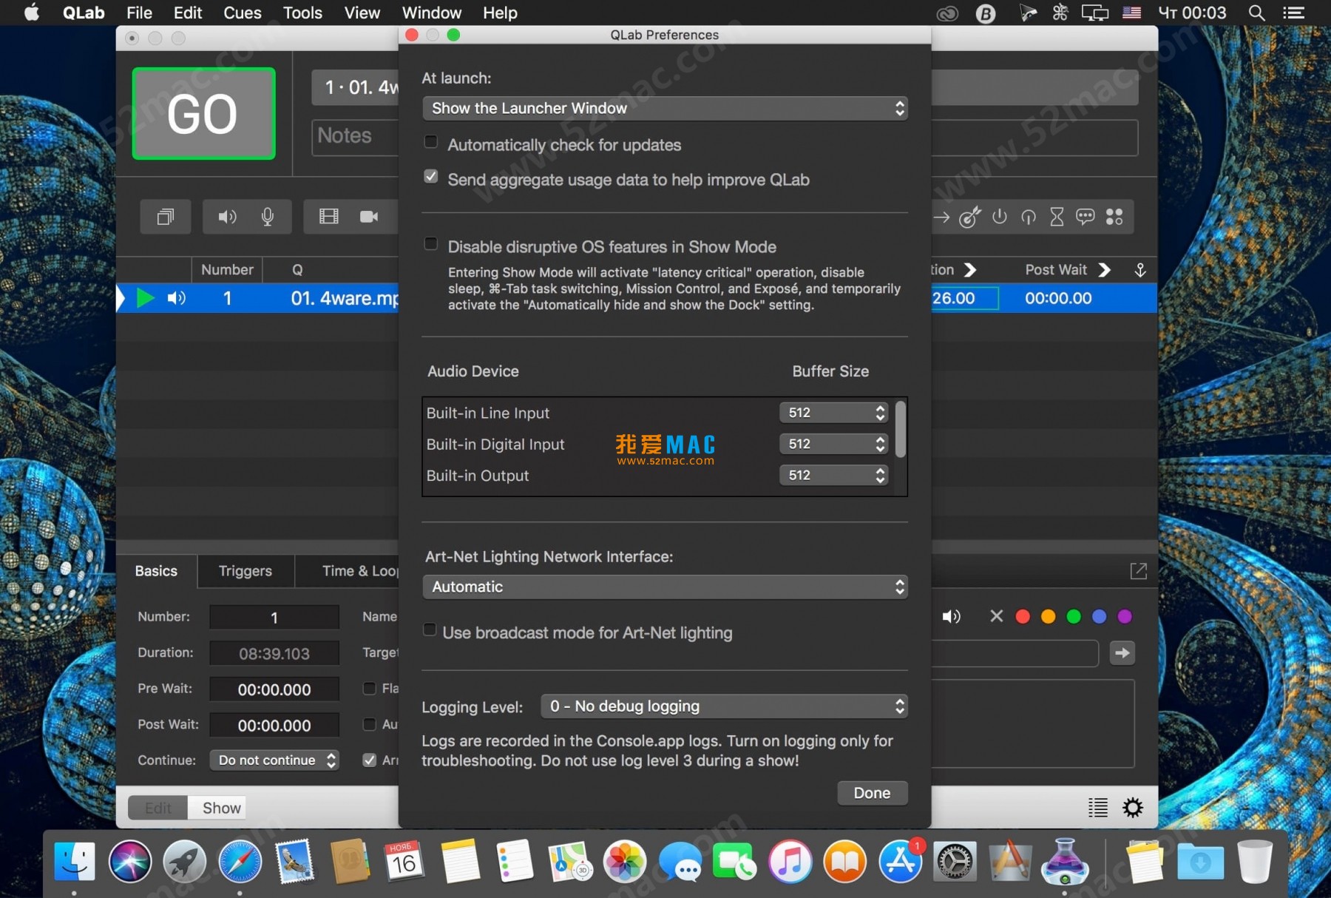1331x898 pixels.
Task: Add a Mic cue from toolbar
Action: pos(268,217)
